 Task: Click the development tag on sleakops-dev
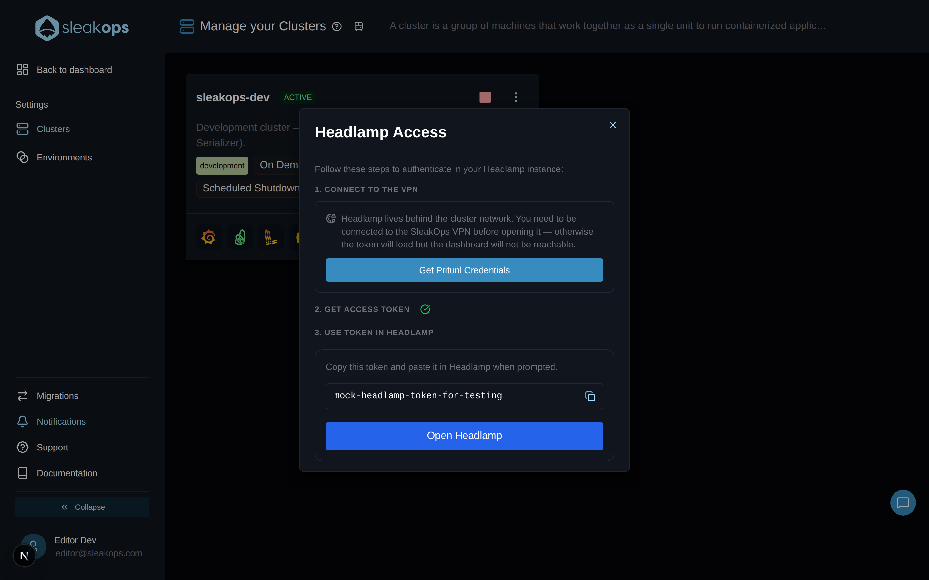coord(222,165)
